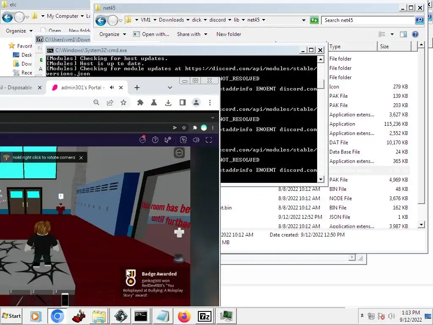Open Chrome three-dot menu
Image resolution: width=433 pixels, height=325 pixels.
pyautogui.click(x=210, y=102)
